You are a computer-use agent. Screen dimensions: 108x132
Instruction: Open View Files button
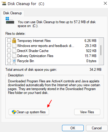pyautogui.click(x=87, y=112)
